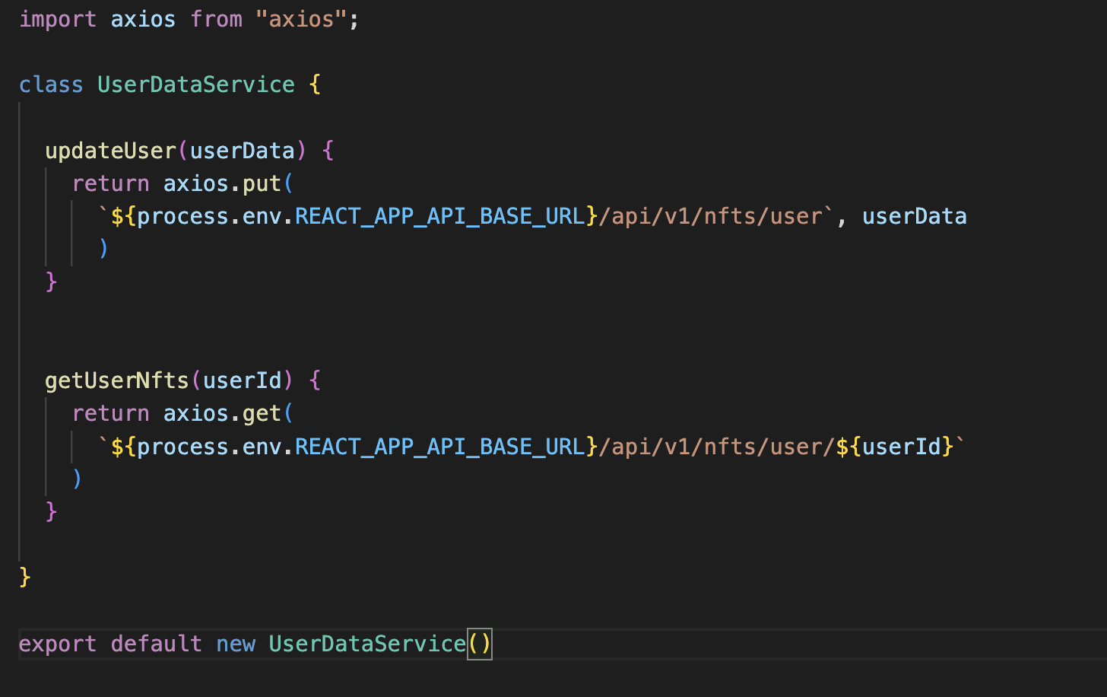Viewport: 1107px width, 697px height.
Task: Click the 'return' keyword before axios.get
Action: click(110, 413)
